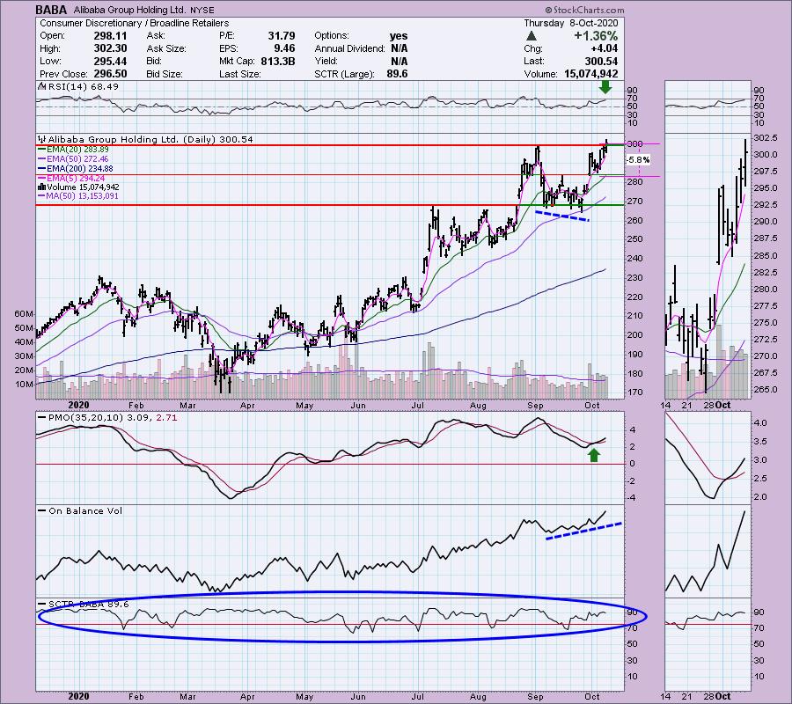Click the Low value 295.44
This screenshot has height=704, width=792.
[x=110, y=61]
